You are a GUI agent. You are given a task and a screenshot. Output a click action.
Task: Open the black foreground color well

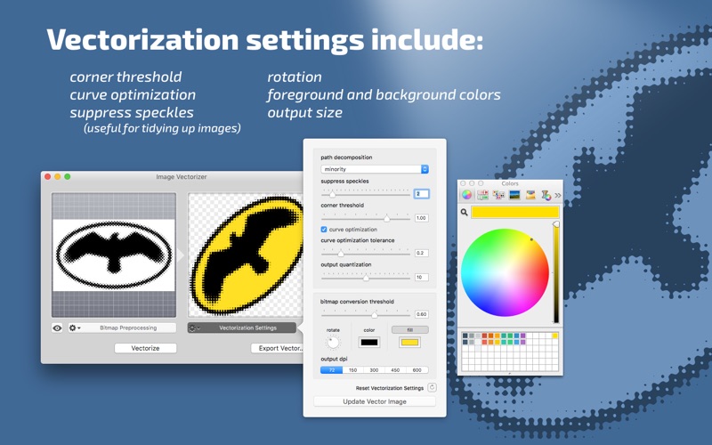369,343
